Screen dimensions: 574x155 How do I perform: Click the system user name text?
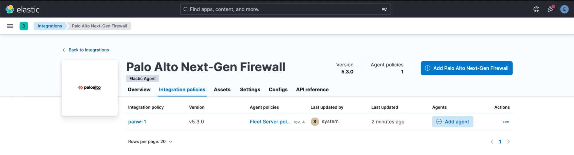[x=330, y=122]
